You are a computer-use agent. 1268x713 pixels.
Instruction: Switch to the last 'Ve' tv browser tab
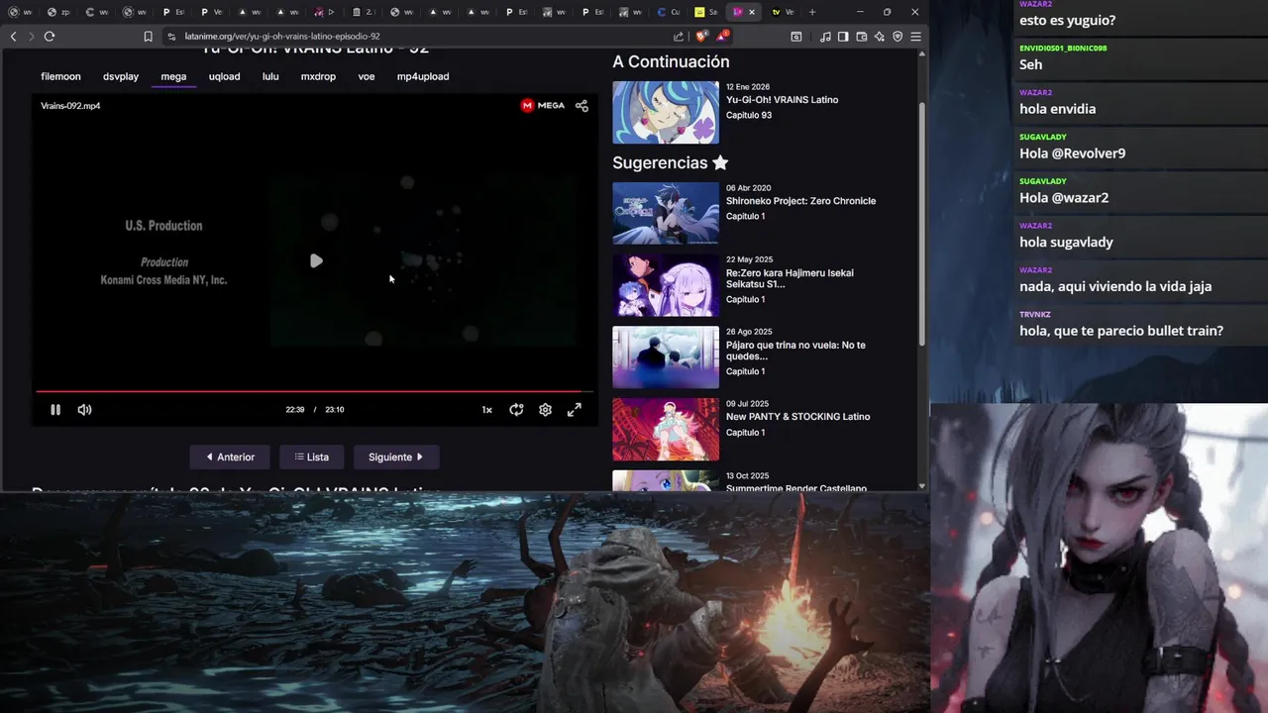tap(783, 12)
